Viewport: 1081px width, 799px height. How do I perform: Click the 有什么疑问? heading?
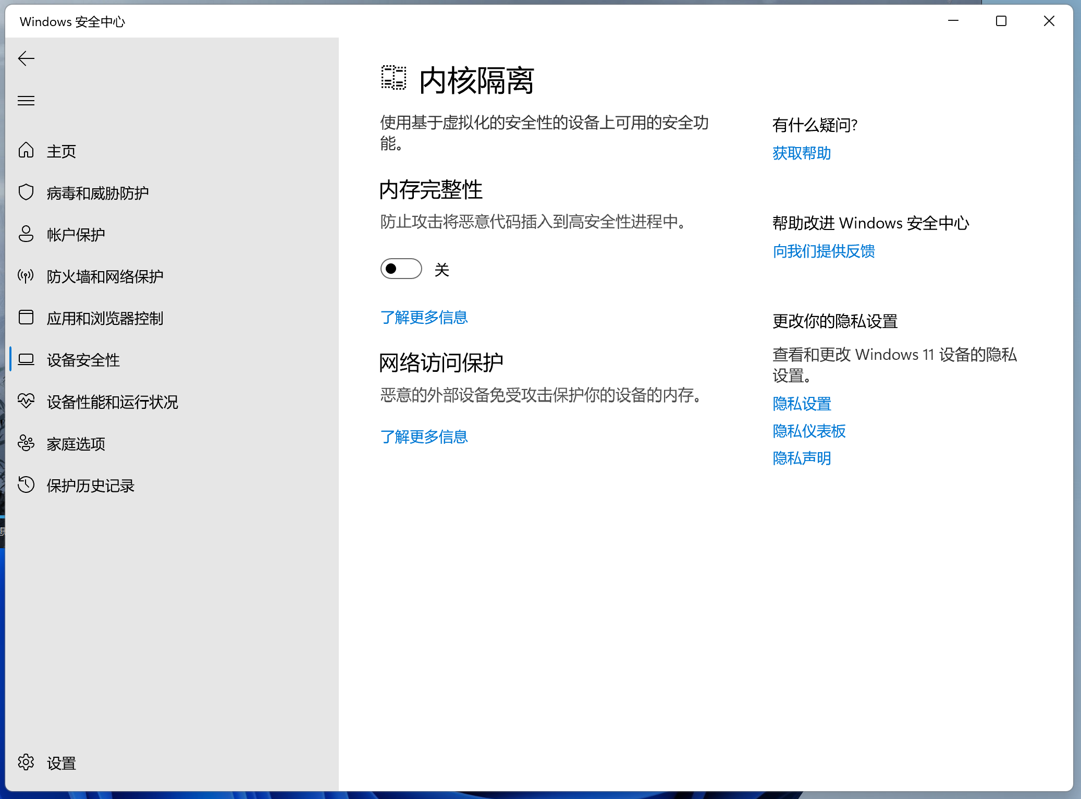coord(815,125)
